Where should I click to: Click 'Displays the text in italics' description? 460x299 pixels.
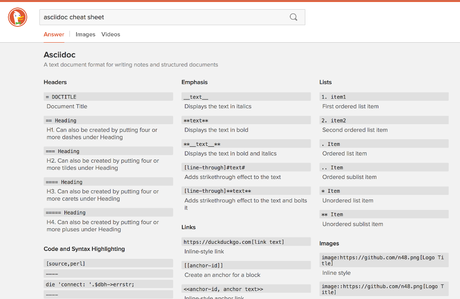pos(218,107)
